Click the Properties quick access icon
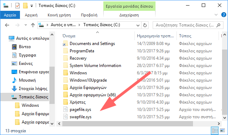The width and height of the screenshot is (228, 135). pyautogui.click(x=18, y=6)
